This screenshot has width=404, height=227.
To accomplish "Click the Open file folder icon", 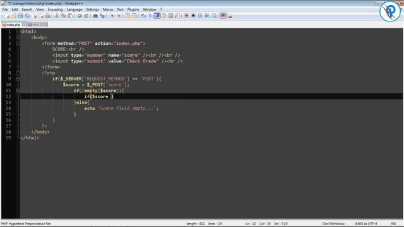I will point(13,16).
